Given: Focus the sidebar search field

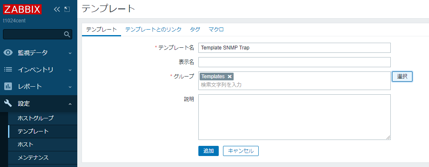Looking at the screenshot, I should (x=37, y=34).
